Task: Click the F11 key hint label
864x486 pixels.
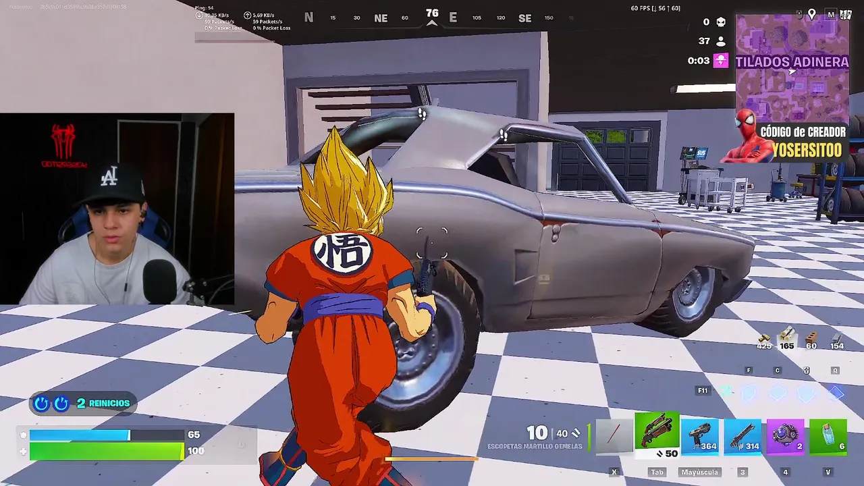Action: coord(703,391)
